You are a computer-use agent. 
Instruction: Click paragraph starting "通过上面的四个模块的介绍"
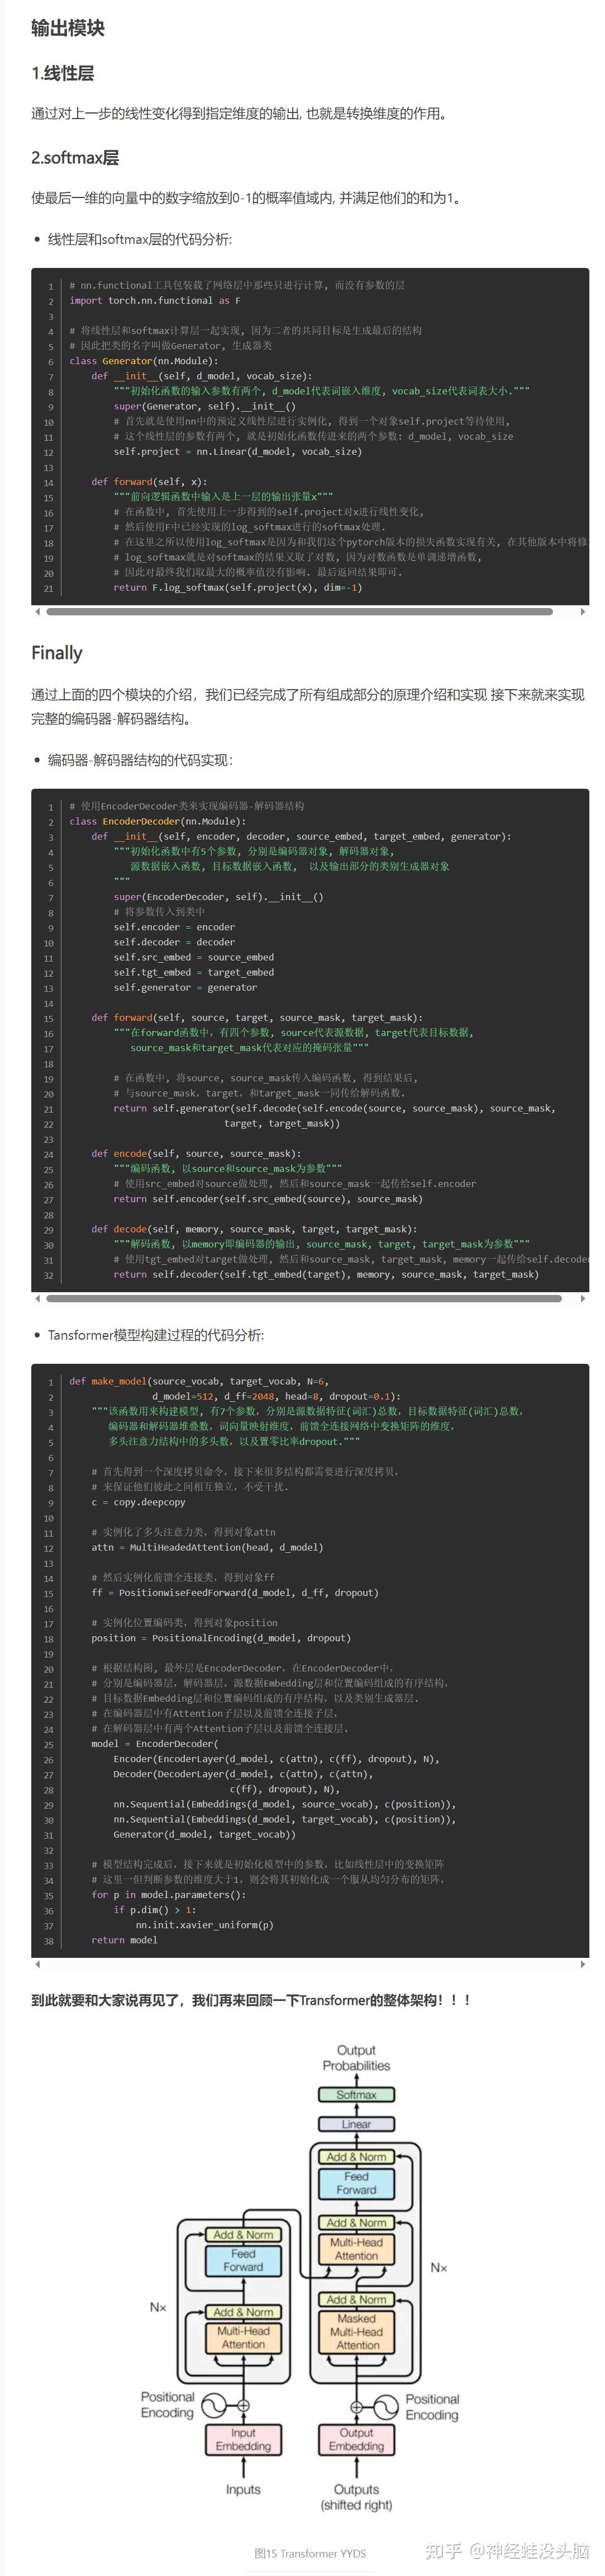click(307, 707)
